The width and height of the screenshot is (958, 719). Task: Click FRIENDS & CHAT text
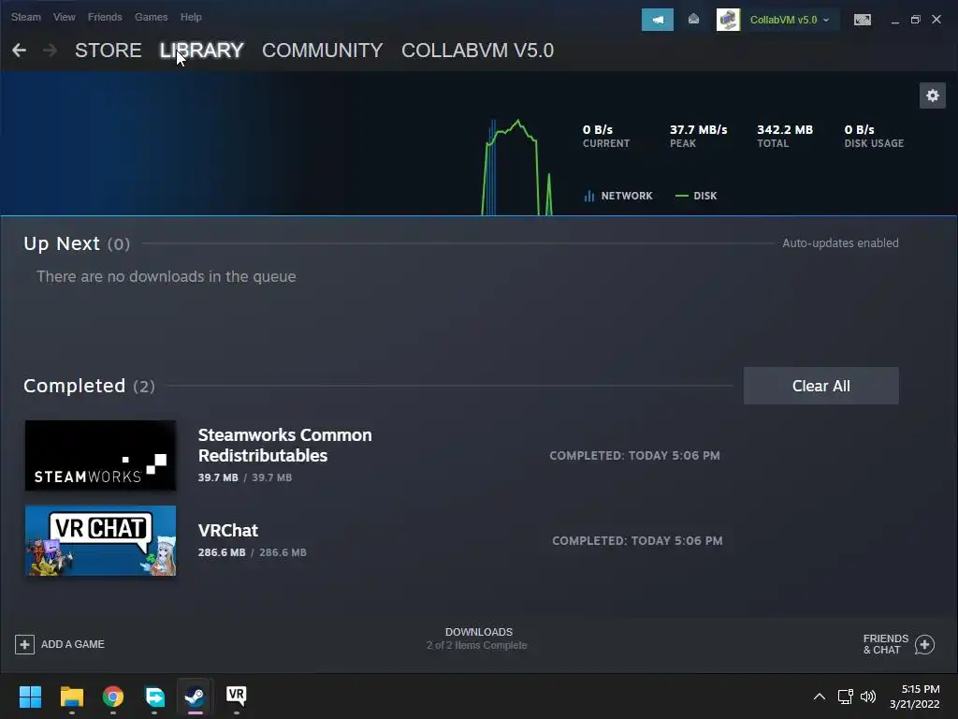[885, 644]
